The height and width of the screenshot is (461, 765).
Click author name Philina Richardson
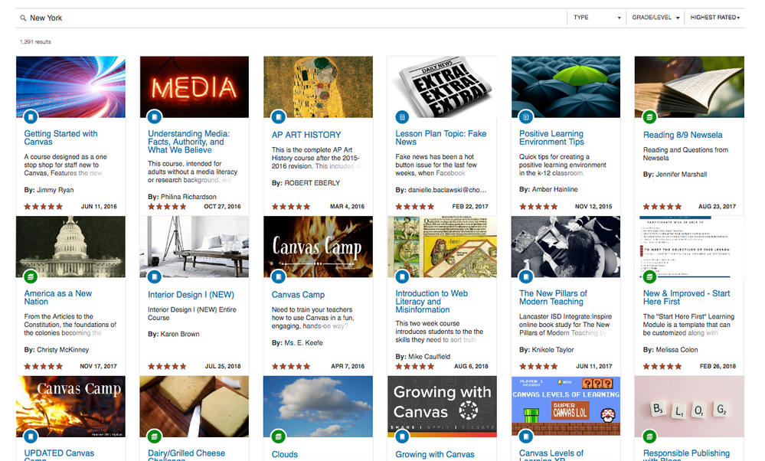(188, 197)
